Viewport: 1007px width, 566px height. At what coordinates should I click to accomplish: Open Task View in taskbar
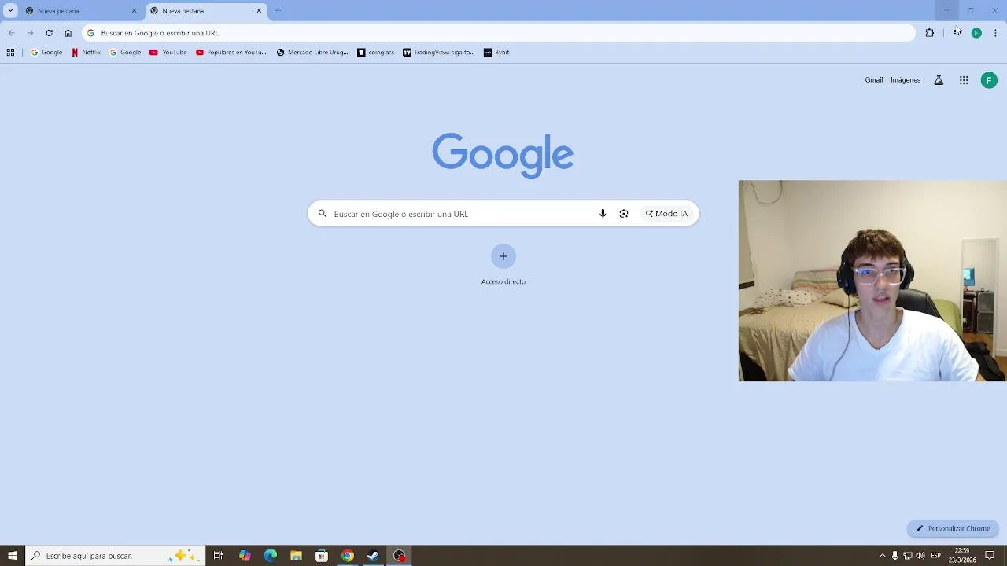(218, 556)
